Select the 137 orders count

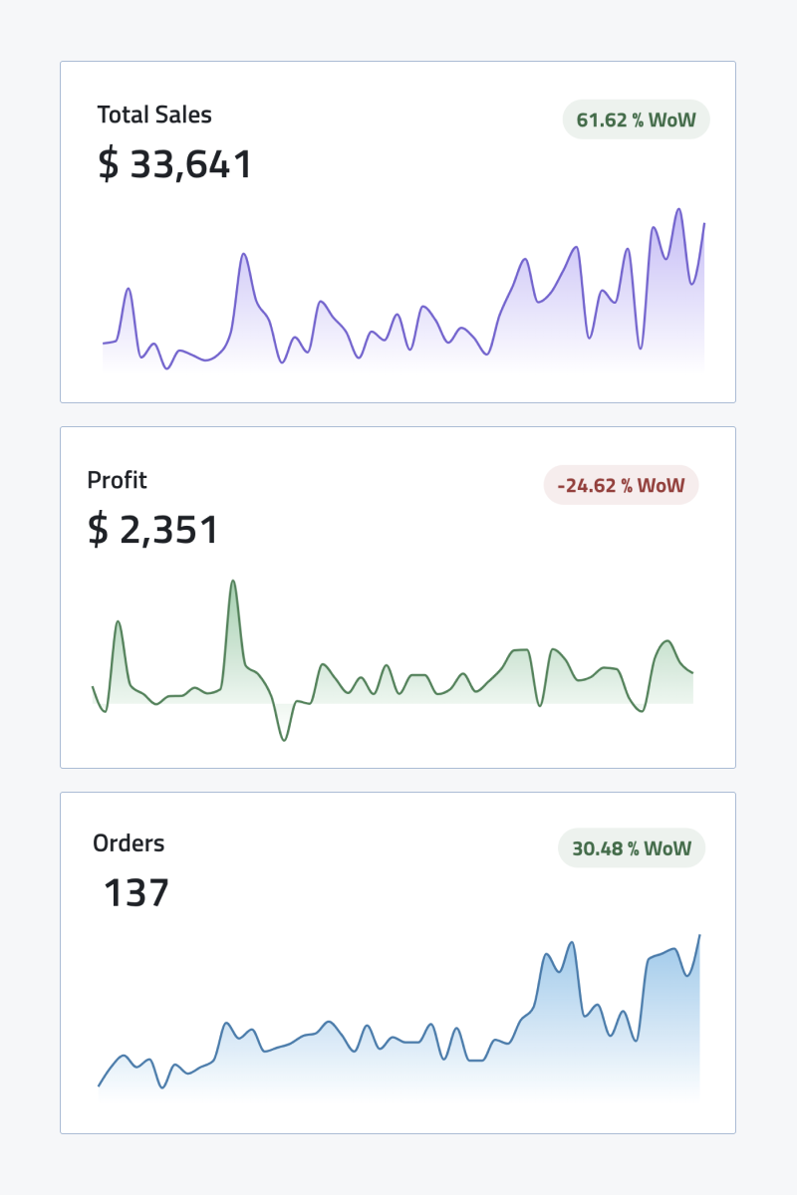coord(136,893)
